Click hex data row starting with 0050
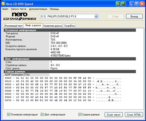 tap(63, 94)
